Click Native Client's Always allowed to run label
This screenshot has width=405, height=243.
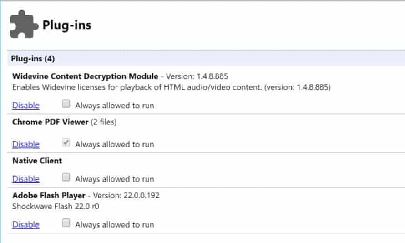pos(115,179)
